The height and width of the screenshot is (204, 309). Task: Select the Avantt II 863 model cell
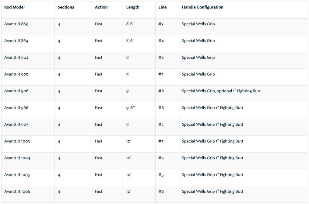click(16, 24)
